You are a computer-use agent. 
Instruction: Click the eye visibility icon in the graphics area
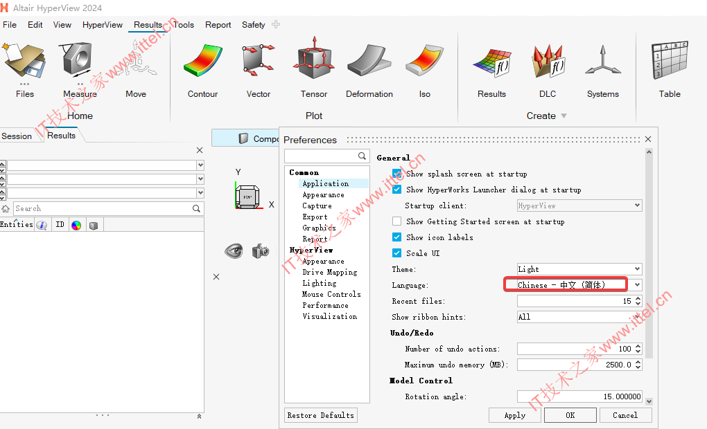pyautogui.click(x=234, y=250)
